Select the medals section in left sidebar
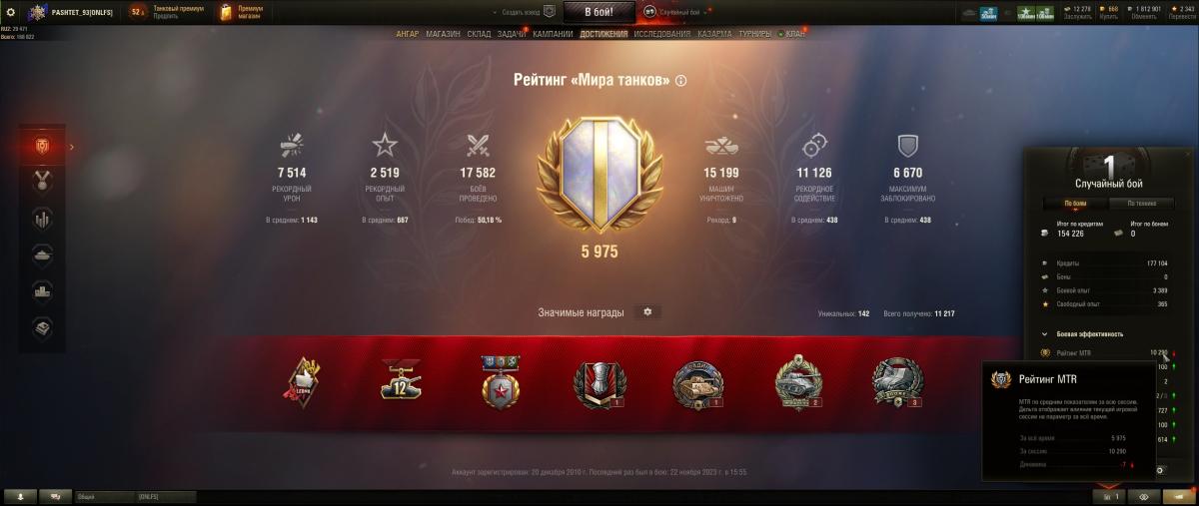The image size is (1199, 506). coord(42,182)
